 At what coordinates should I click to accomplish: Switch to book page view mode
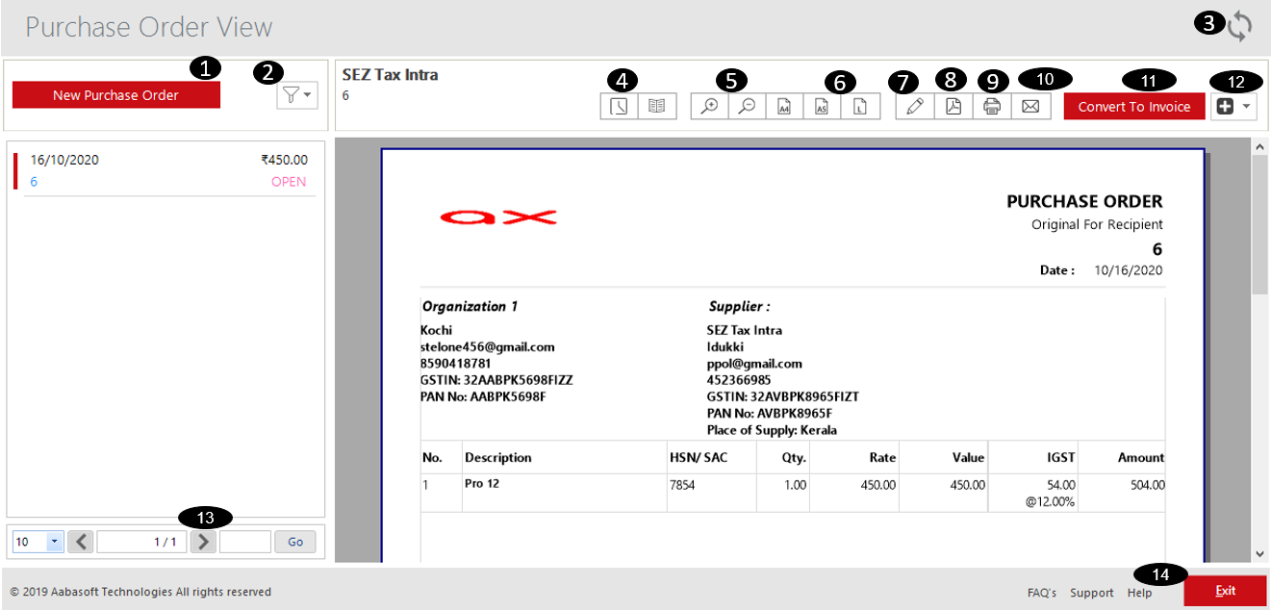(x=657, y=106)
